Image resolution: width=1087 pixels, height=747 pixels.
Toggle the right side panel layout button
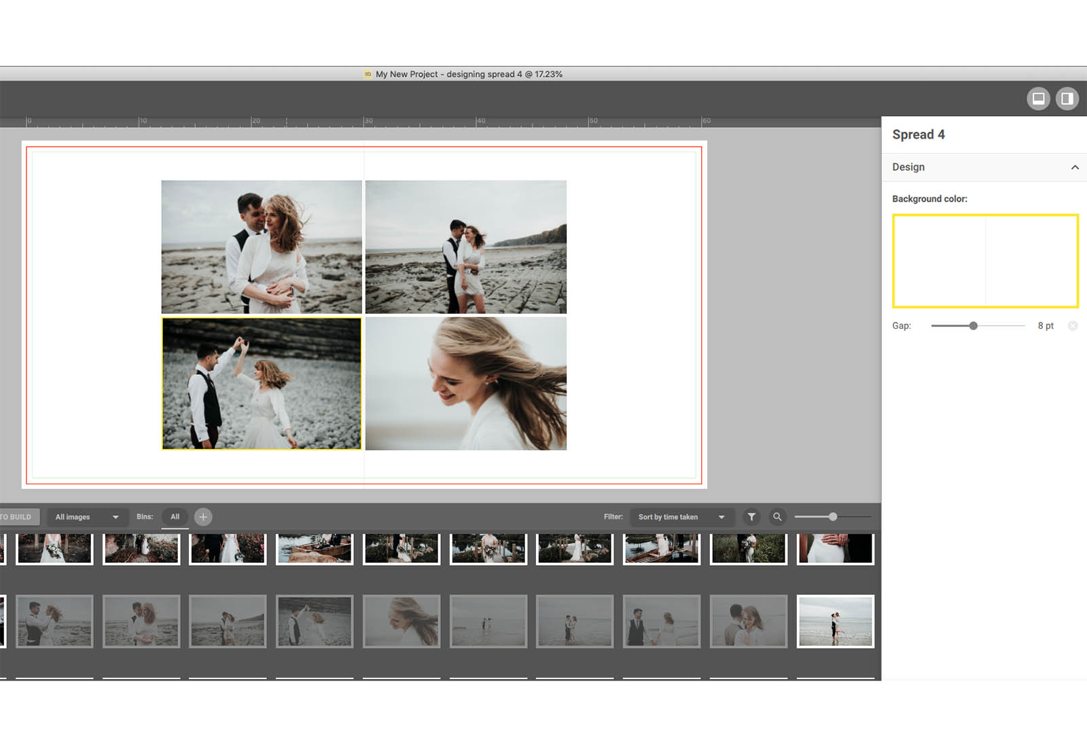pyautogui.click(x=1067, y=99)
